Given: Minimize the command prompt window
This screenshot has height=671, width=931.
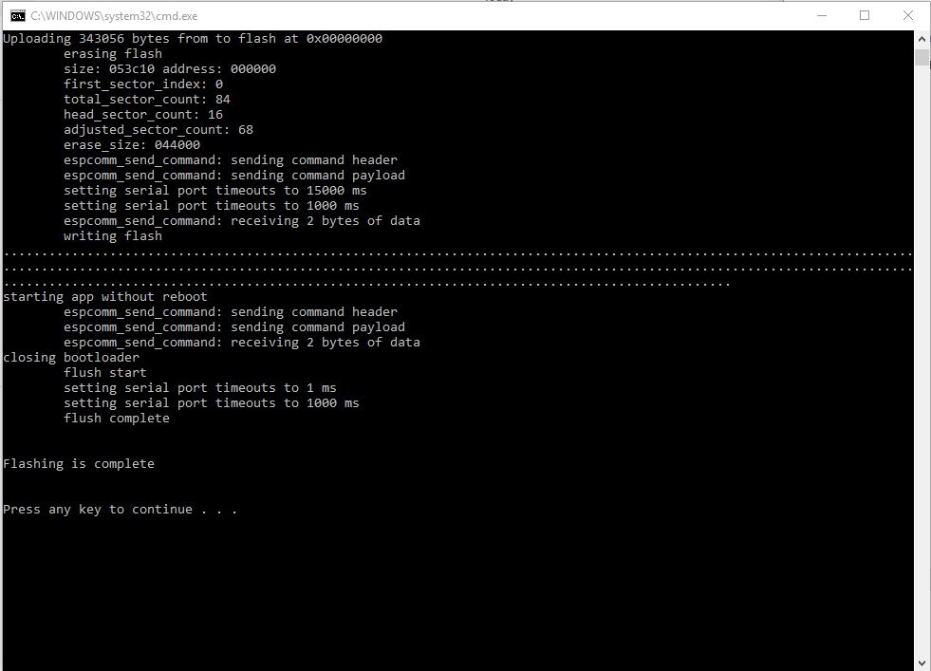Looking at the screenshot, I should [x=821, y=15].
